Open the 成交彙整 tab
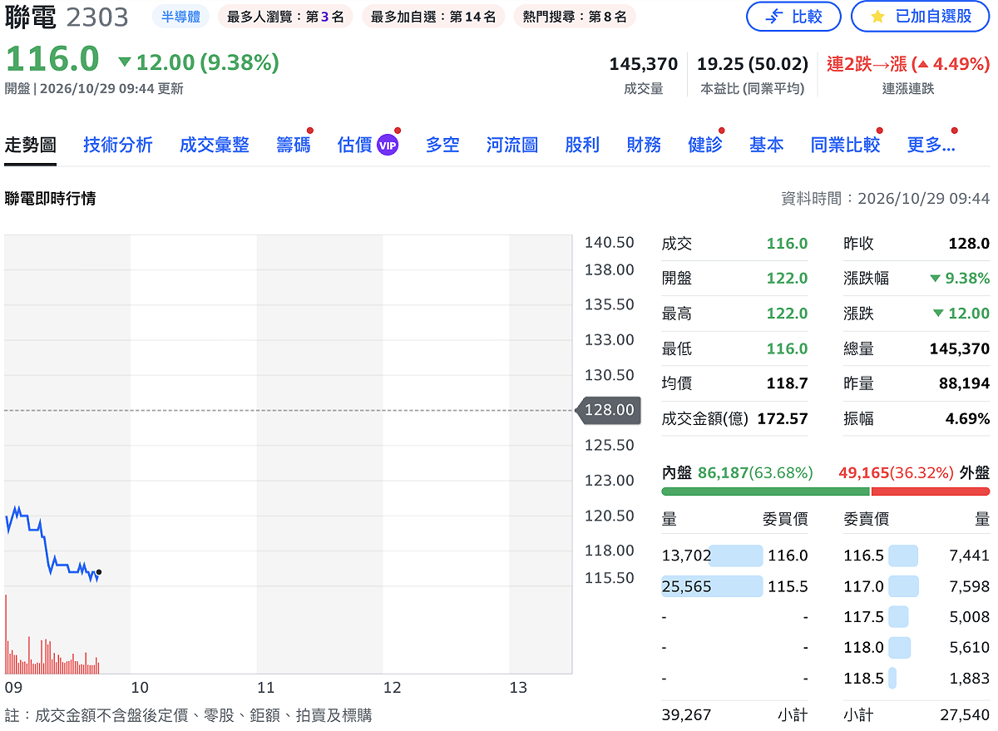Screen dimensions: 998x731 [x=215, y=145]
